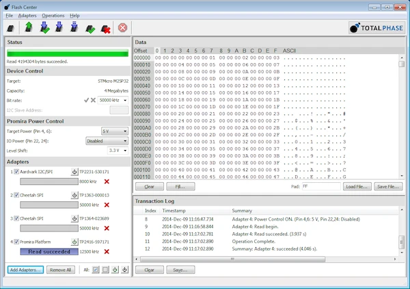Click the red Abort operation icon
Viewport: 410px width, 289px height.
click(122, 28)
